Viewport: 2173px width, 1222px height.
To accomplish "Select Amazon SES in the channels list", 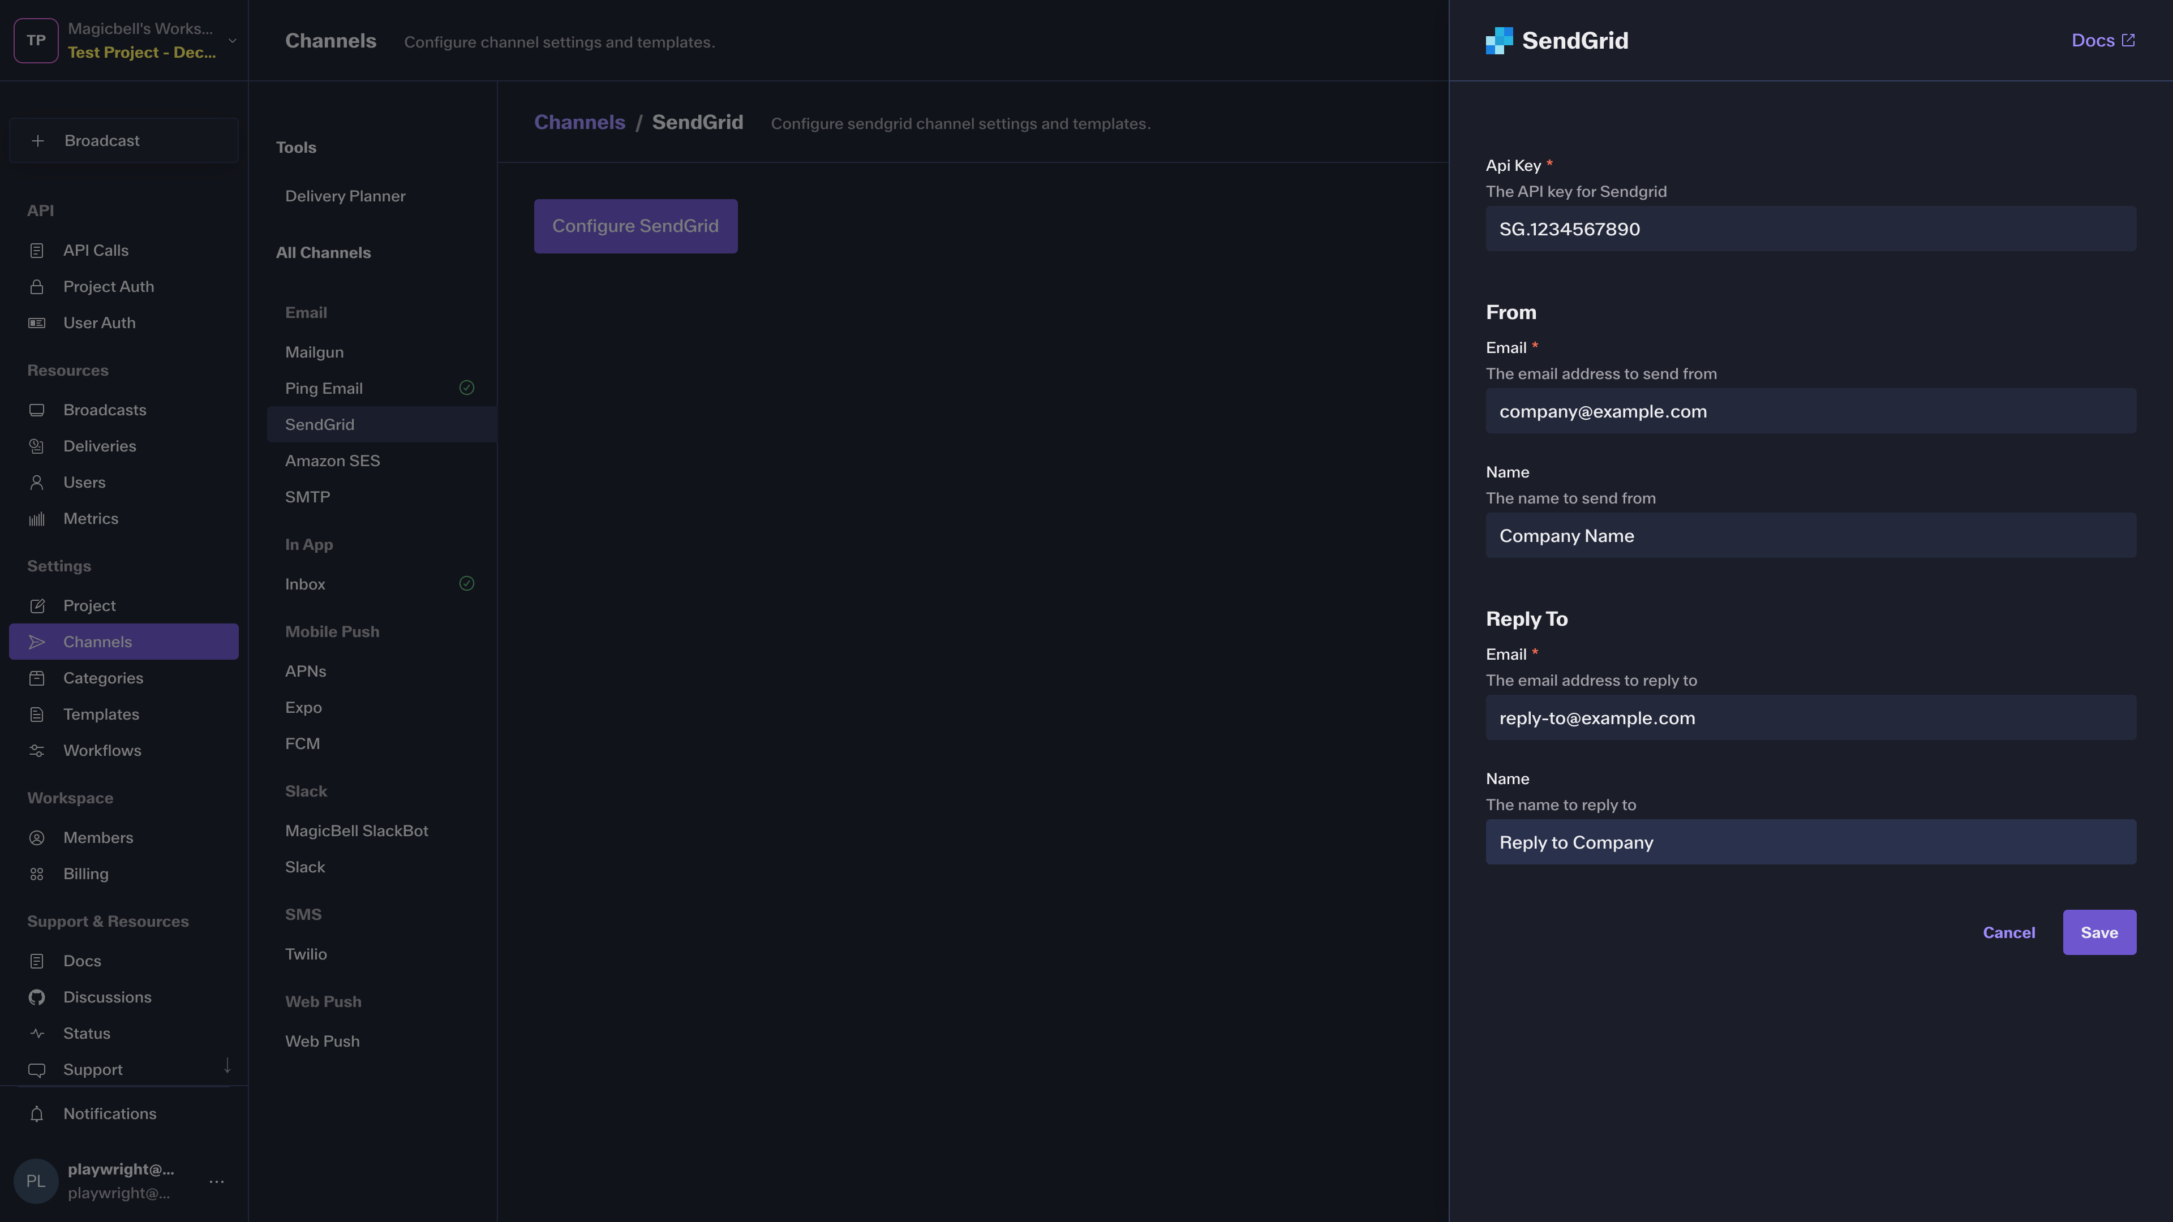I will click(x=332, y=461).
